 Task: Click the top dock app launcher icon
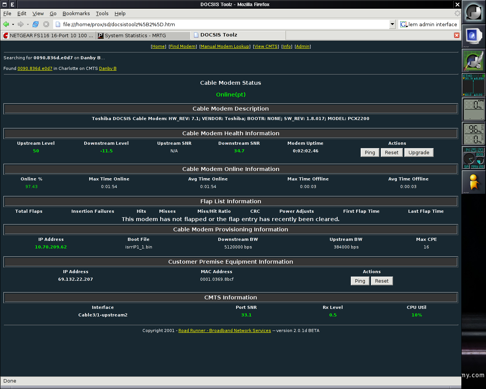(x=473, y=12)
